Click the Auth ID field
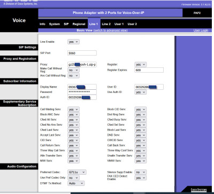 pos(82,97)
